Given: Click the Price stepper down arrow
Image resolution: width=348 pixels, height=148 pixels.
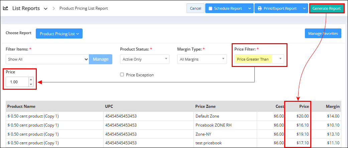Looking at the screenshot, I should 31,84.
